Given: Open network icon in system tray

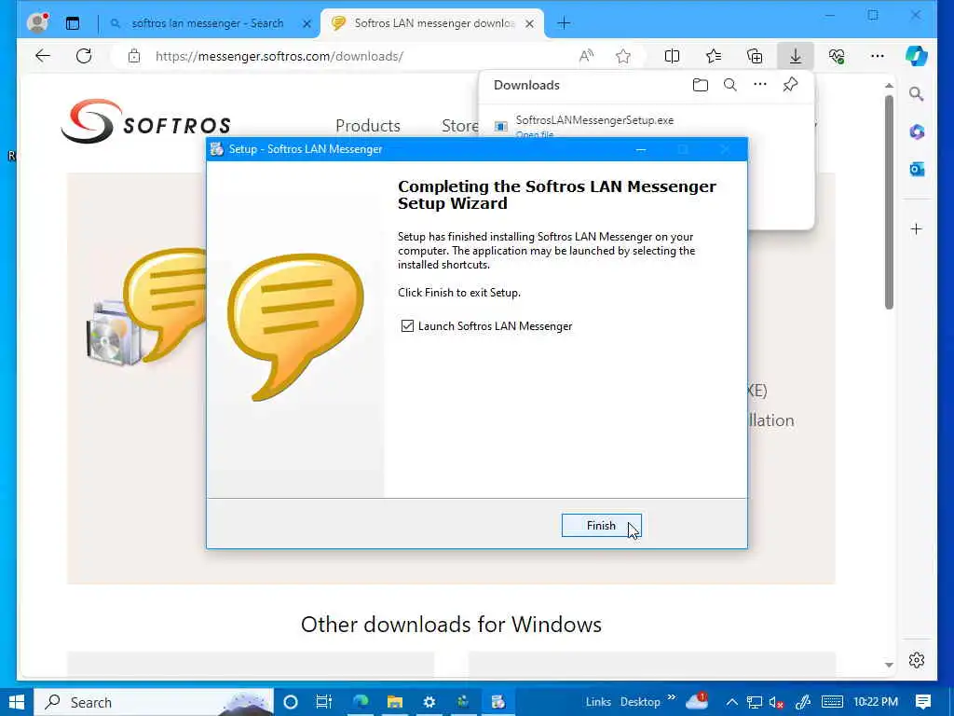Looking at the screenshot, I should point(755,702).
